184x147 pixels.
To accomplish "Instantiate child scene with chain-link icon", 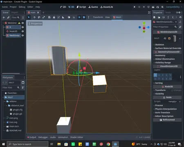I will 8,18.
